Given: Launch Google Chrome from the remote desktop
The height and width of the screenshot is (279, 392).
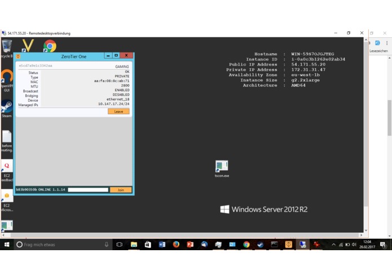Looking at the screenshot, I should pyautogui.click(x=50, y=46).
